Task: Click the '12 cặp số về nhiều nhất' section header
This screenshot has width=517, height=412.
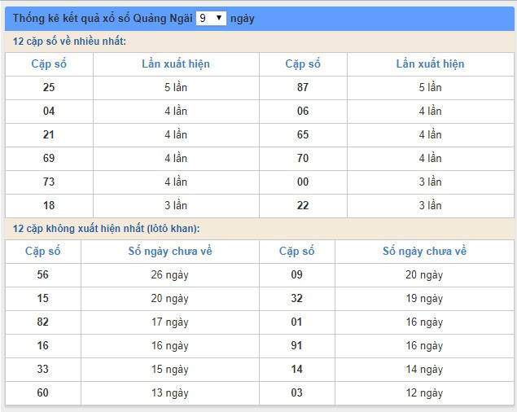Action: [x=69, y=42]
